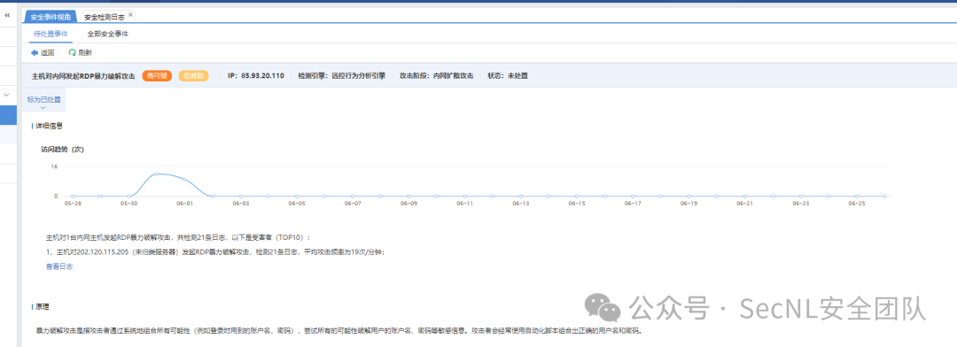Click the 05-28 axis label
Viewport: 957px width, 347px height.
(73, 204)
